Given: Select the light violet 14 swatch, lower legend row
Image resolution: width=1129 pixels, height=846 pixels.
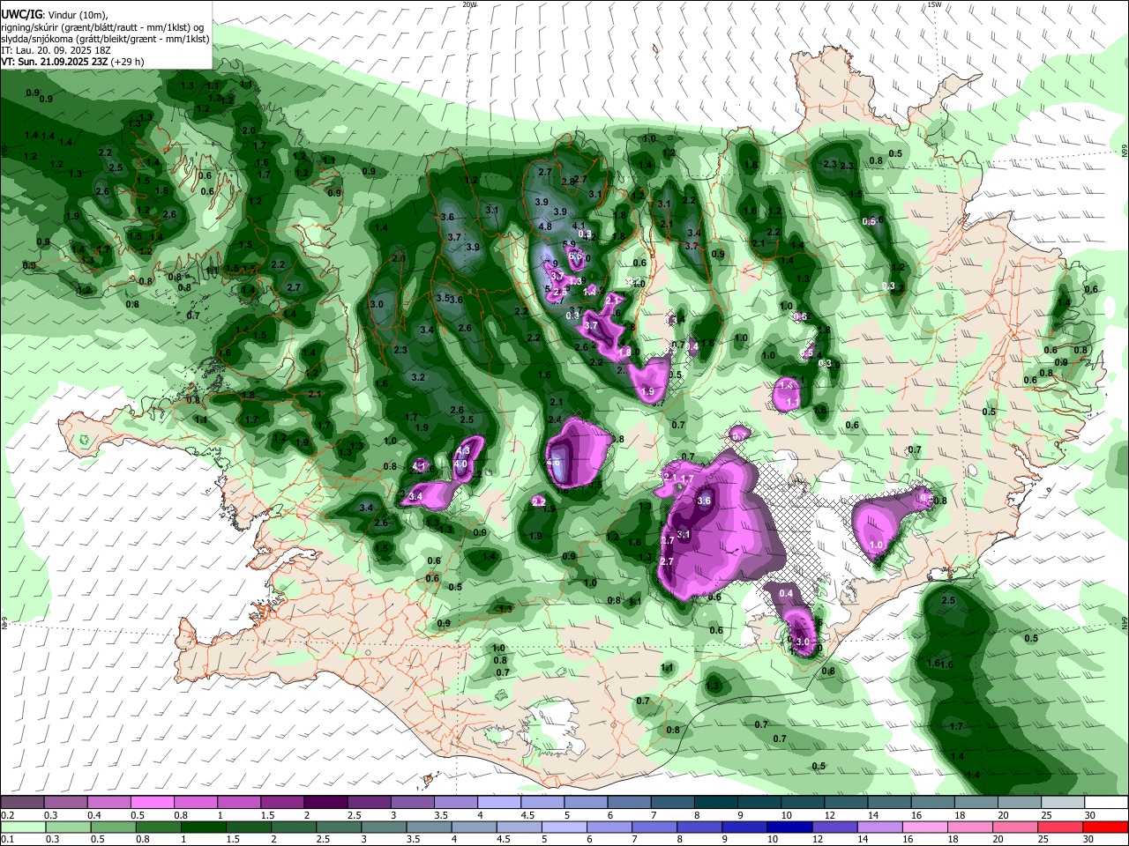Looking at the screenshot, I should click(879, 827).
